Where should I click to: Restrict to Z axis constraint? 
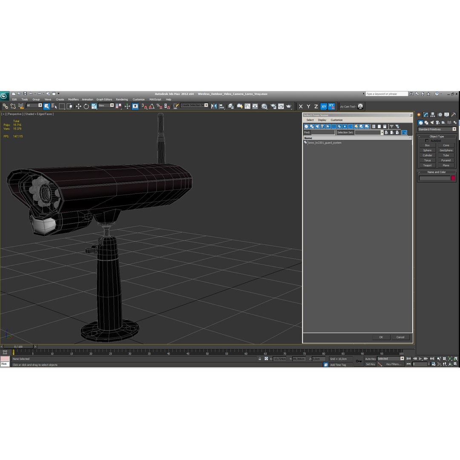316,106
